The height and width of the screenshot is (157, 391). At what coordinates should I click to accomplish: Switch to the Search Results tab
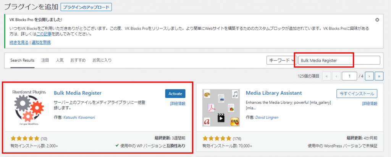tap(22, 60)
